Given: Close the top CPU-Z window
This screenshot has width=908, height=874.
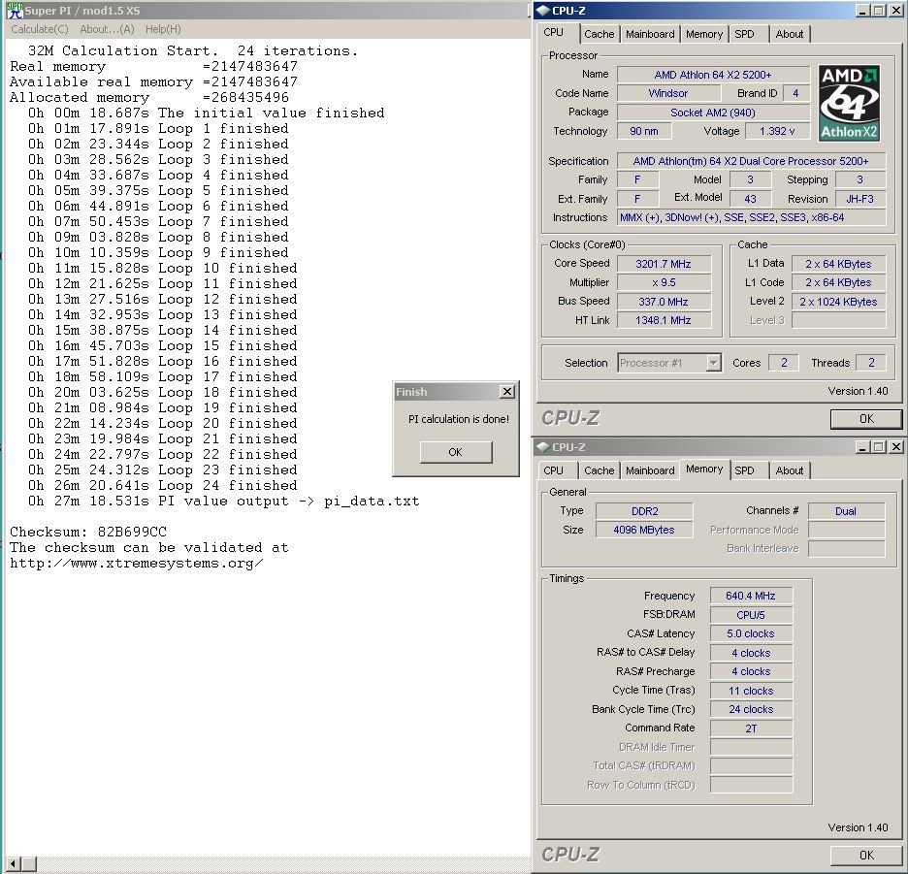Looking at the screenshot, I should [895, 11].
